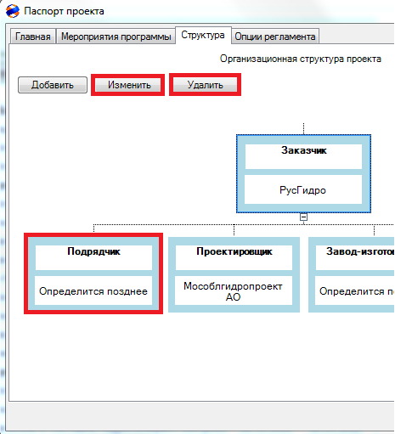
Task: Select the Заказчик org chart node
Action: point(303,173)
